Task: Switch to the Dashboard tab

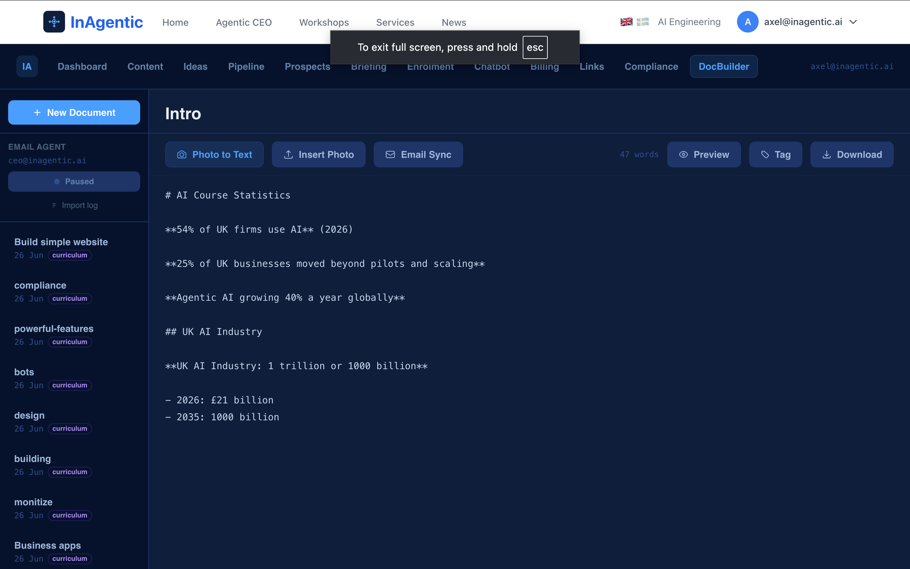Action: [82, 66]
